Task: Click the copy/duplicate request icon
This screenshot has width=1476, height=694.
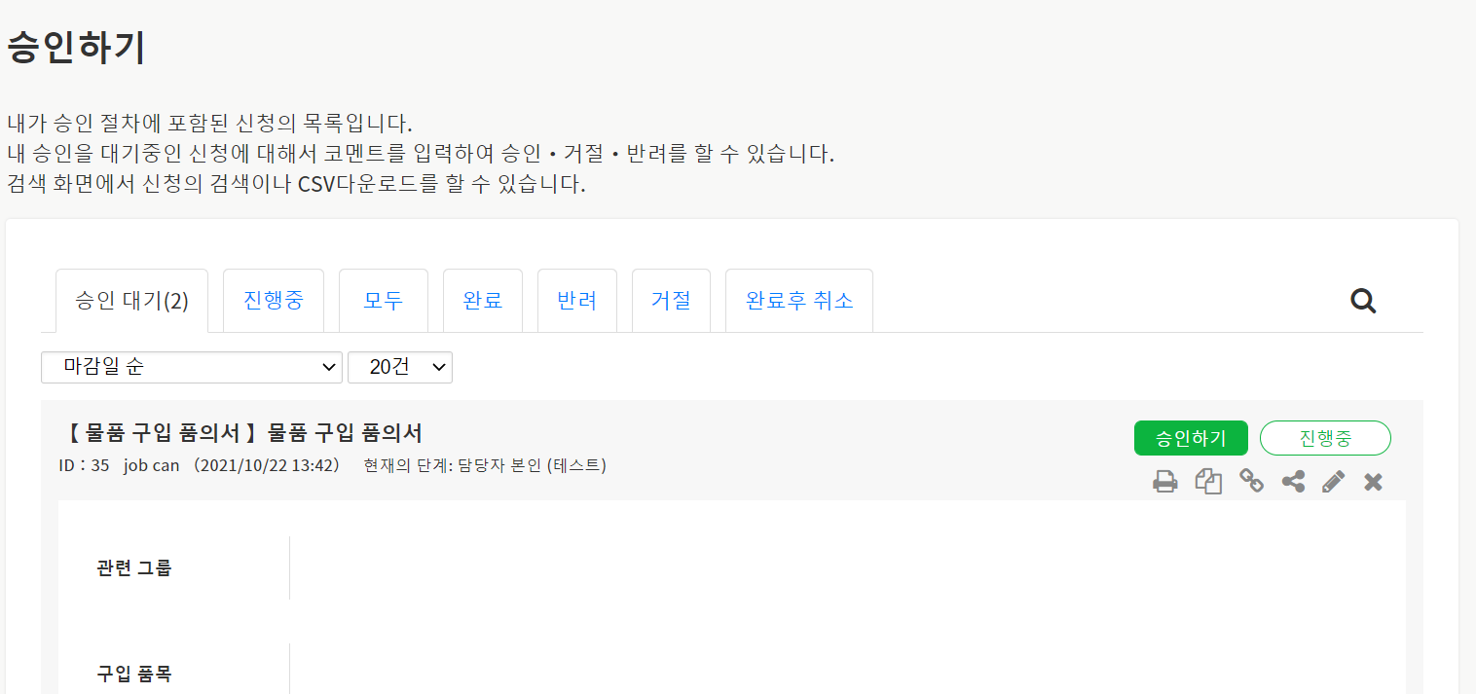Action: pos(1208,481)
